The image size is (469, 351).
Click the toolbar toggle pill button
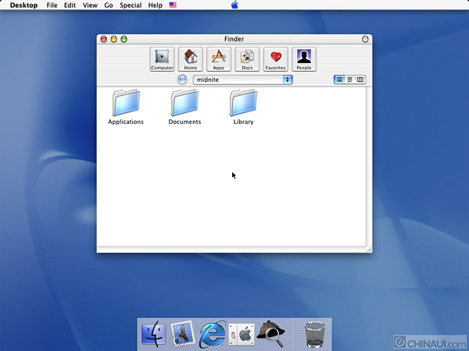click(365, 38)
